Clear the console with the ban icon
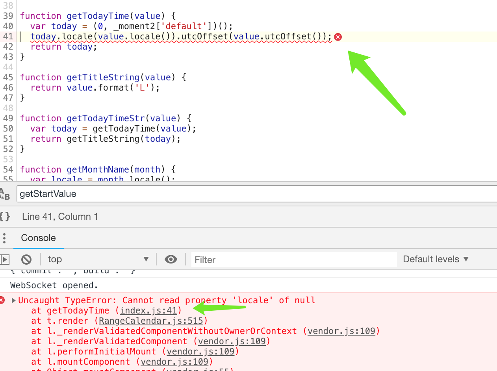 coord(26,259)
